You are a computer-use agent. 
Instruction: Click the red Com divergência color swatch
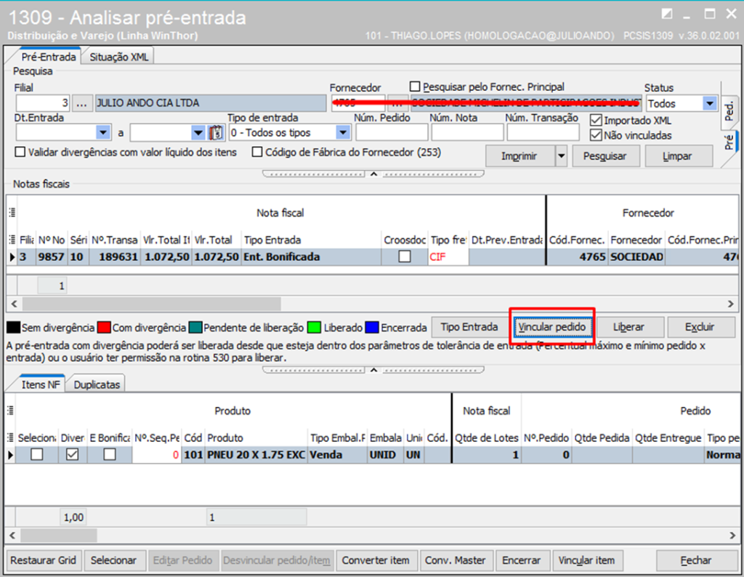coord(103,328)
